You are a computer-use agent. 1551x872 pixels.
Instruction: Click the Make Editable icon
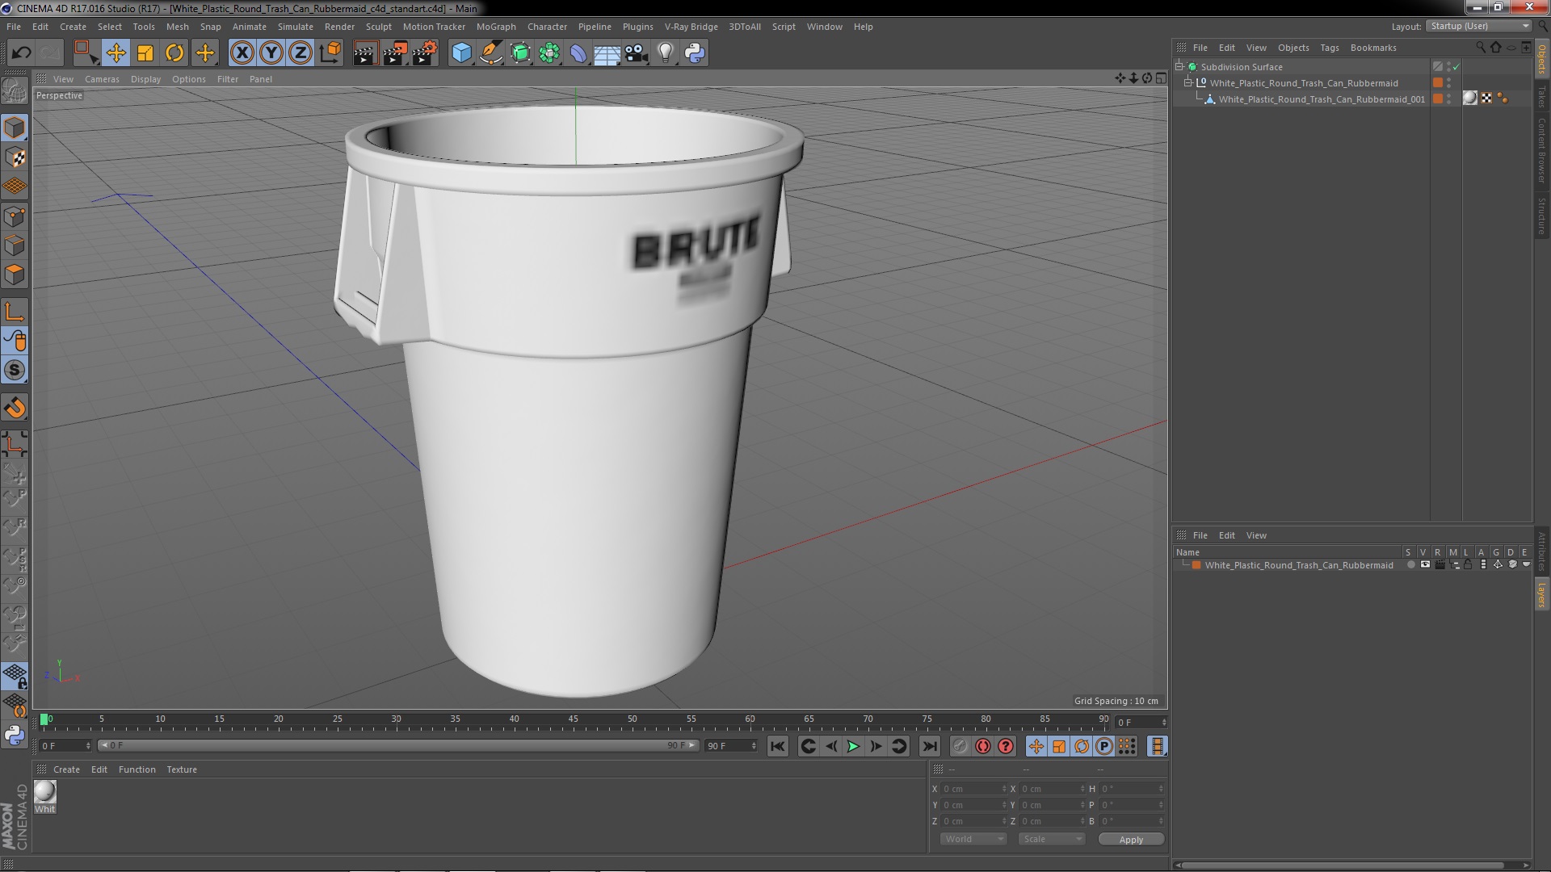point(15,90)
